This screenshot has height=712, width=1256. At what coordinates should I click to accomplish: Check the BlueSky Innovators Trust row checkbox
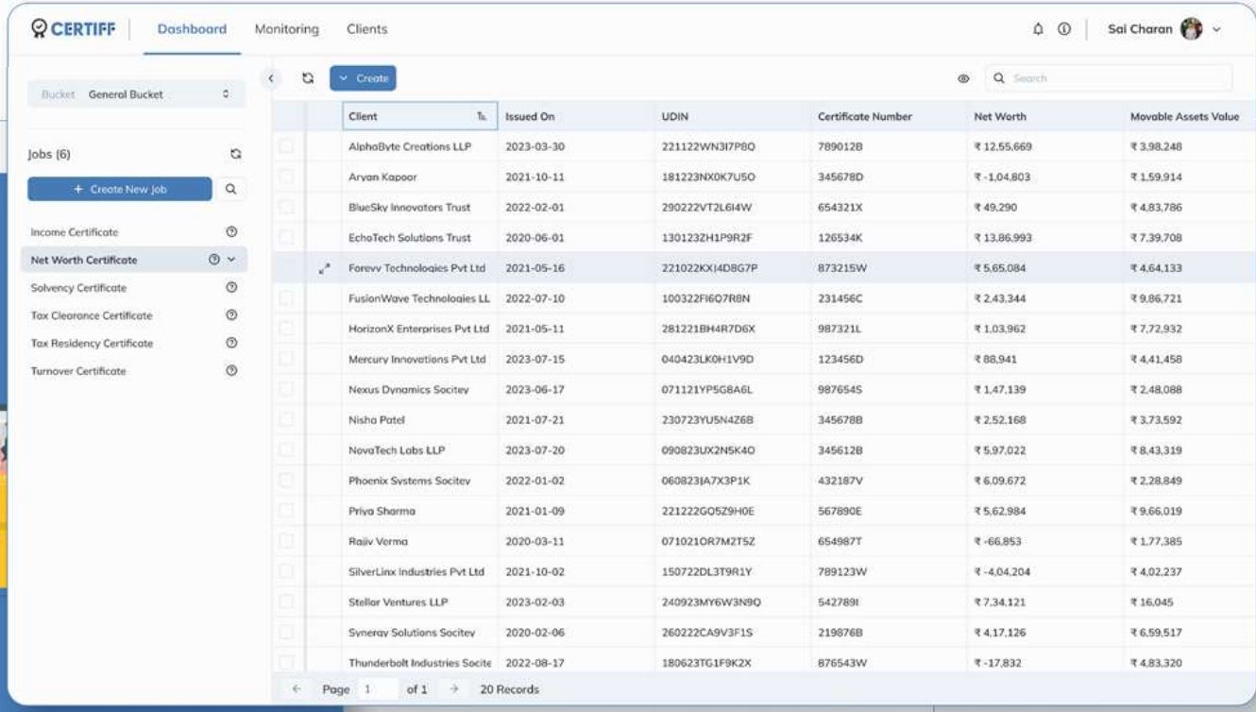pyautogui.click(x=286, y=207)
